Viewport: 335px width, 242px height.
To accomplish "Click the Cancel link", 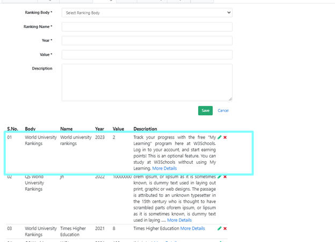I will pos(223,111).
